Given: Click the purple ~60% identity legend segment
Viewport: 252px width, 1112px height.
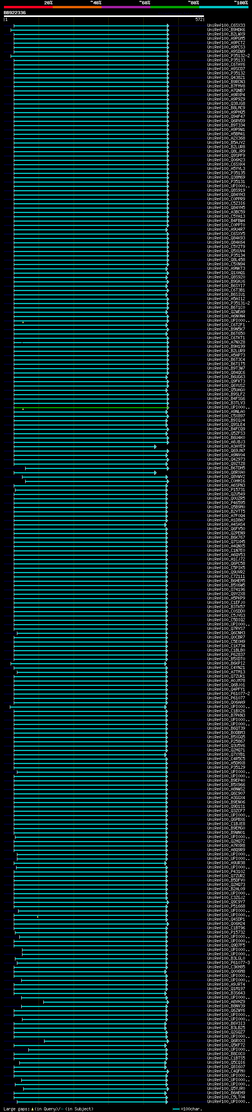Looking at the screenshot, I should pos(126,7).
